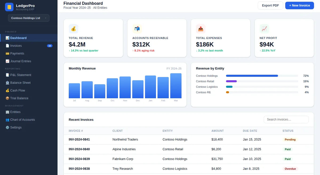The width and height of the screenshot is (320, 175).
Task: Open Settings from the sidebar
Action: coord(29,128)
